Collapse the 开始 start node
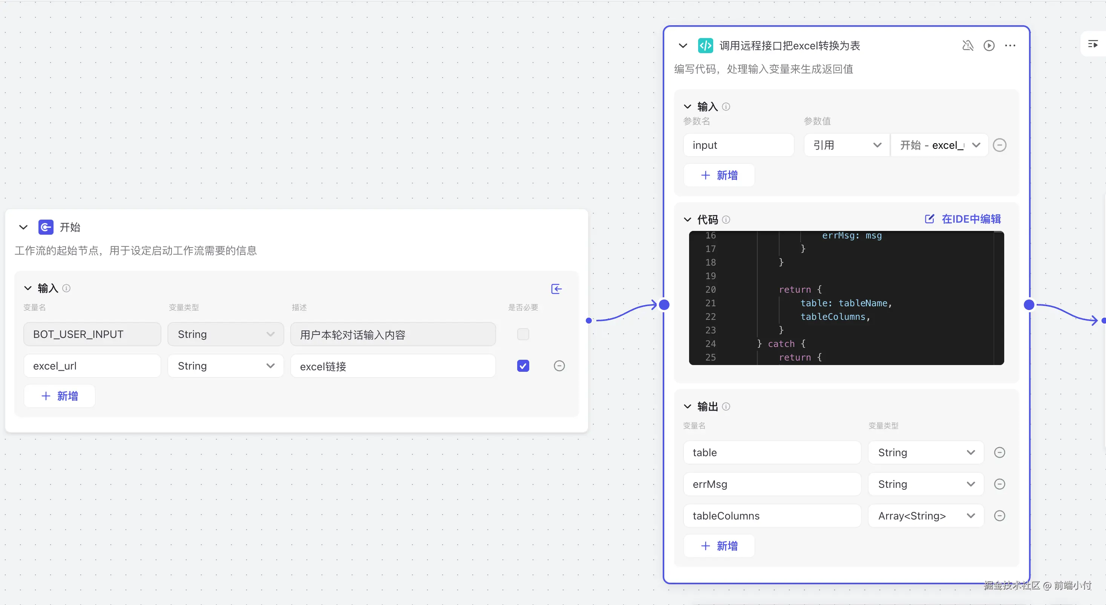 [23, 227]
